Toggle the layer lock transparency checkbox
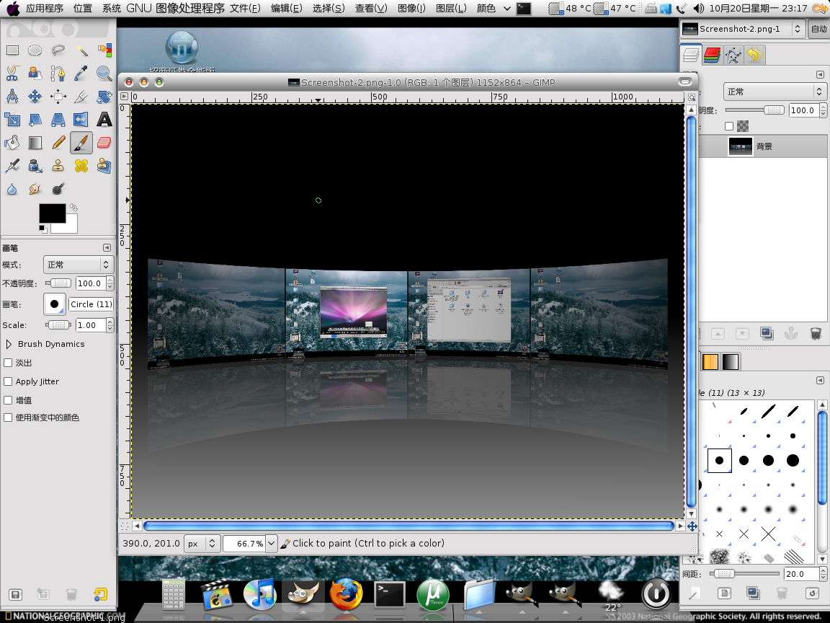The image size is (830, 623). [x=729, y=126]
